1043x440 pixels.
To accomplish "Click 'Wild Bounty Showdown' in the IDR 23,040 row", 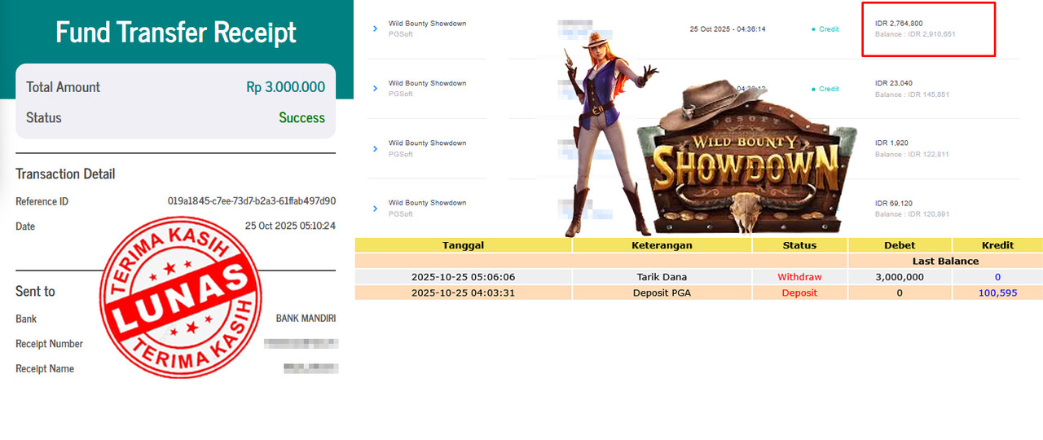I will coord(427,83).
